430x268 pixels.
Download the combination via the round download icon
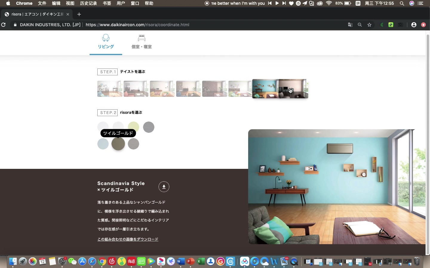(164, 187)
